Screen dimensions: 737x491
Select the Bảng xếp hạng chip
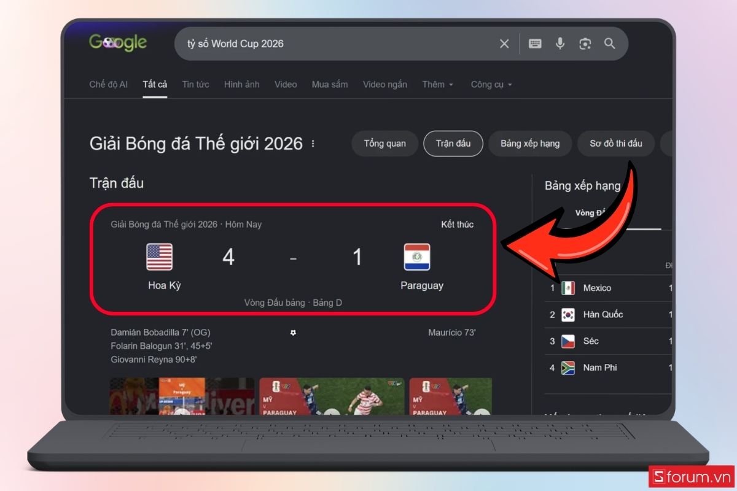[x=530, y=144]
